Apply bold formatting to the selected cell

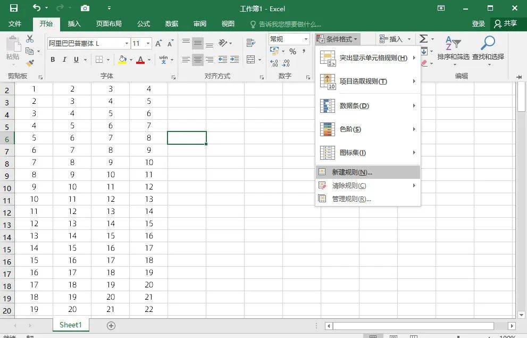tap(53, 60)
